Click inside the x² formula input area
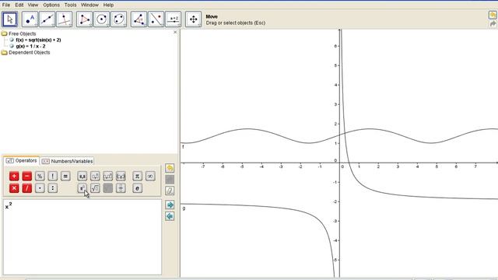This screenshot has width=498, height=280. pos(82,236)
